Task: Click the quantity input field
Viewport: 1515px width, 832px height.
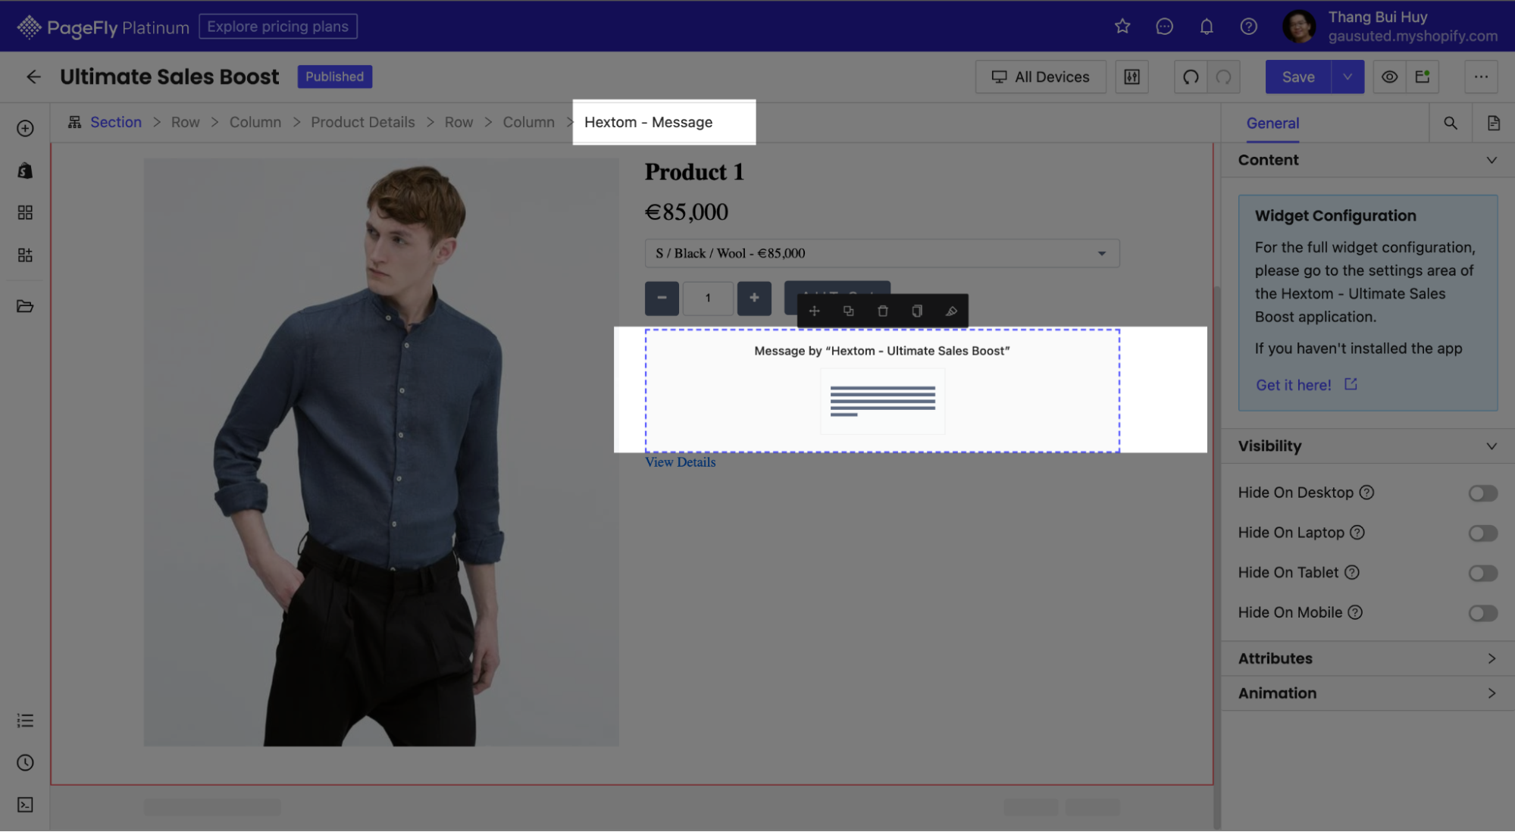Action: [708, 298]
